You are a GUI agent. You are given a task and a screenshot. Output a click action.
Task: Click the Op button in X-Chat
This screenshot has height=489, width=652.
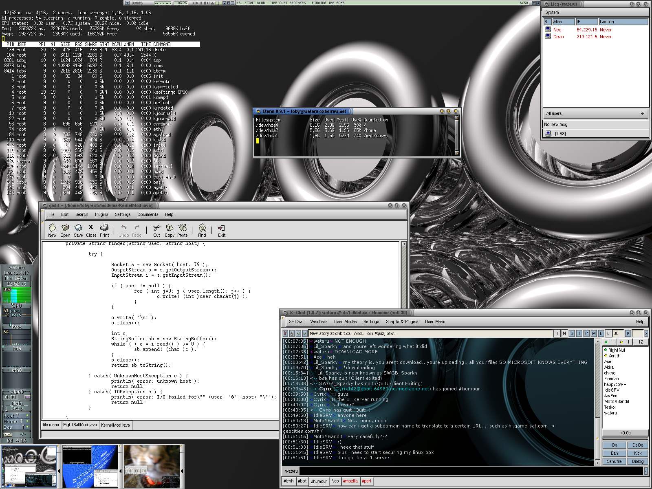(615, 445)
